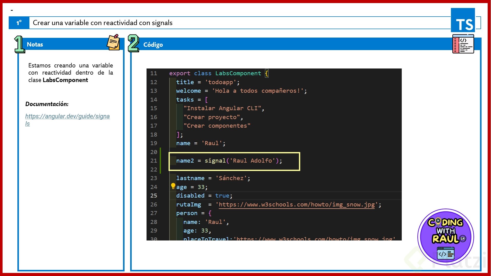Click the sticky note icon beside Notas
This screenshot has height=276, width=491.
[113, 42]
